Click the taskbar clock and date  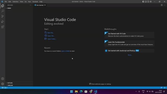tap(159, 91)
